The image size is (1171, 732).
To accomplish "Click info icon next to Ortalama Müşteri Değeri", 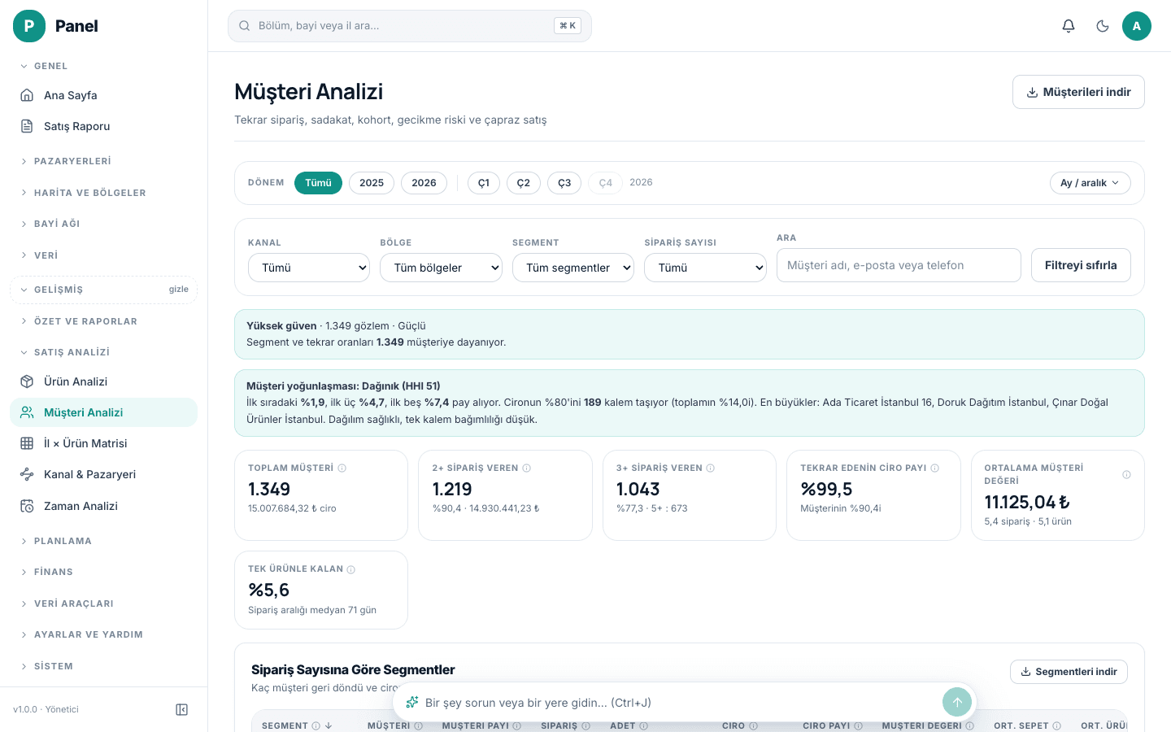I will coord(1126,474).
